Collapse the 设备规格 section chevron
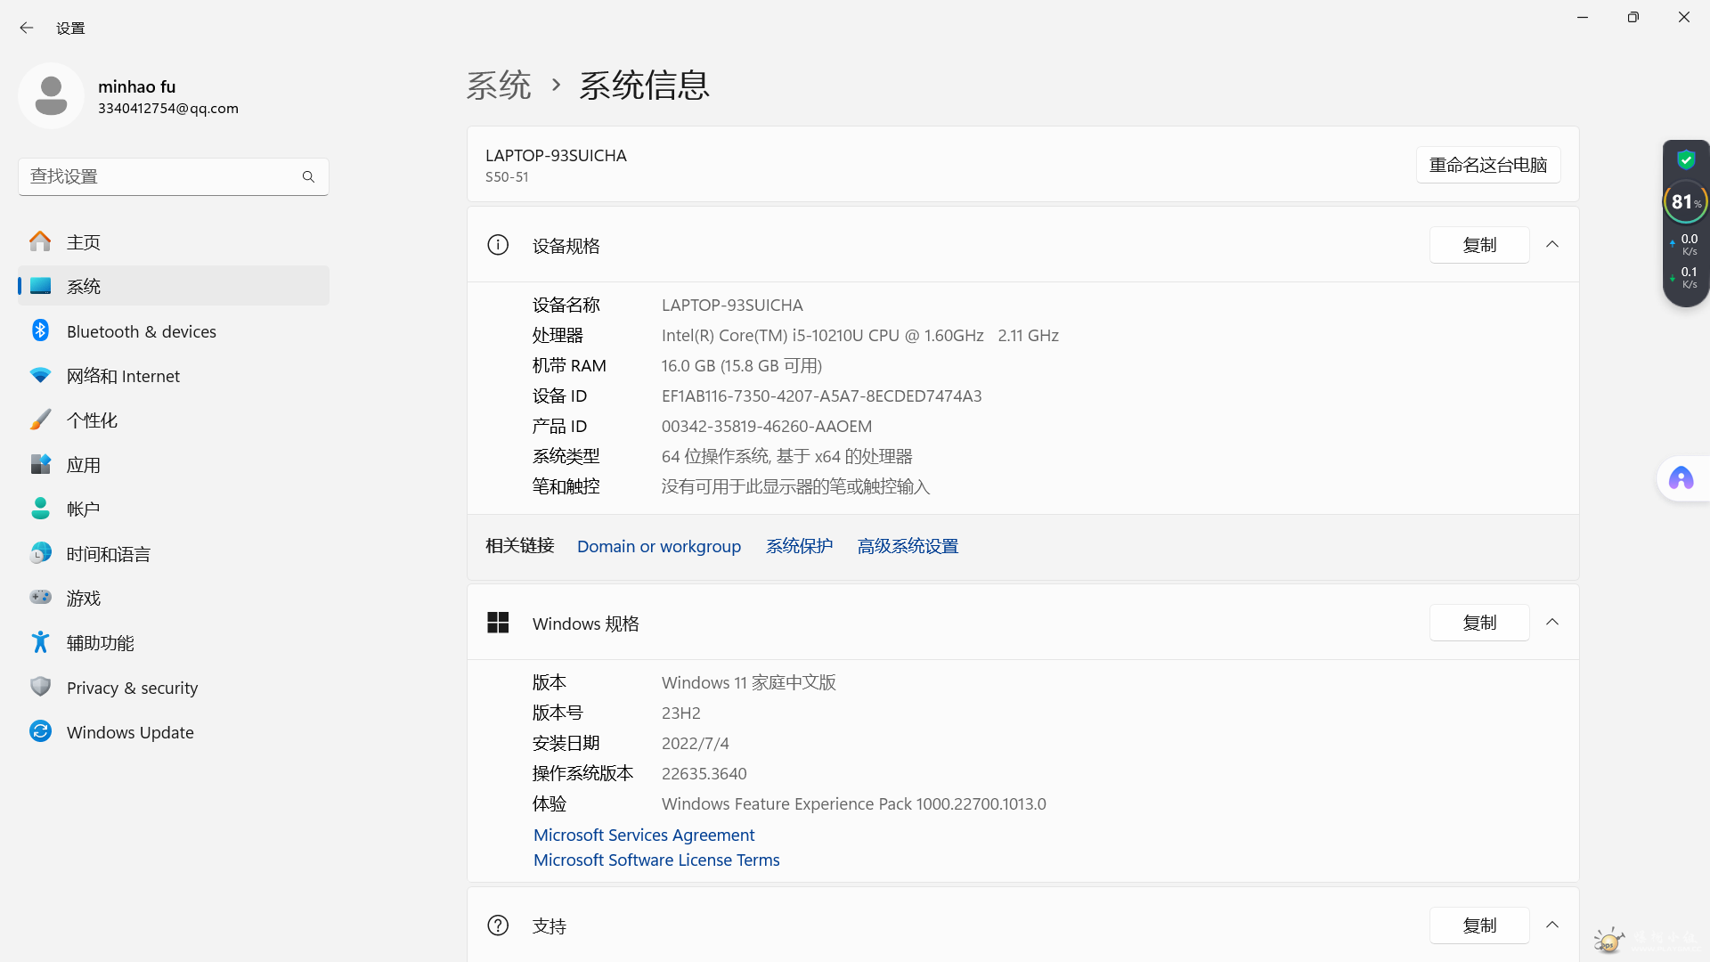Viewport: 1710px width, 962px height. [x=1552, y=245]
